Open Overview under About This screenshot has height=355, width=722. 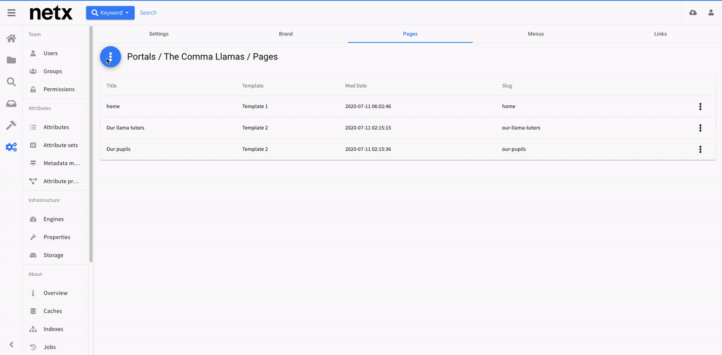coord(55,293)
